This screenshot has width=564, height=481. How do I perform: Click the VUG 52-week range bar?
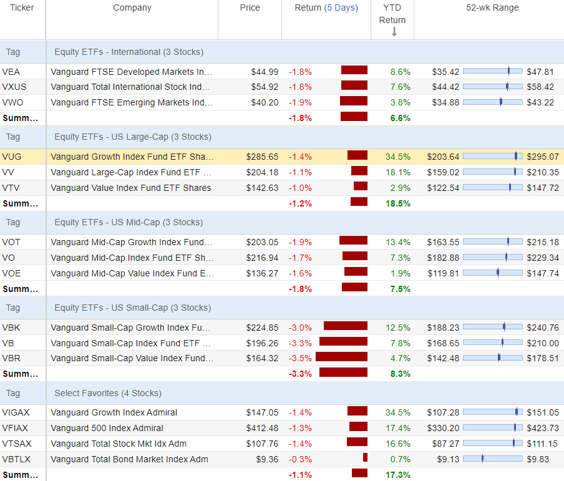click(x=493, y=156)
